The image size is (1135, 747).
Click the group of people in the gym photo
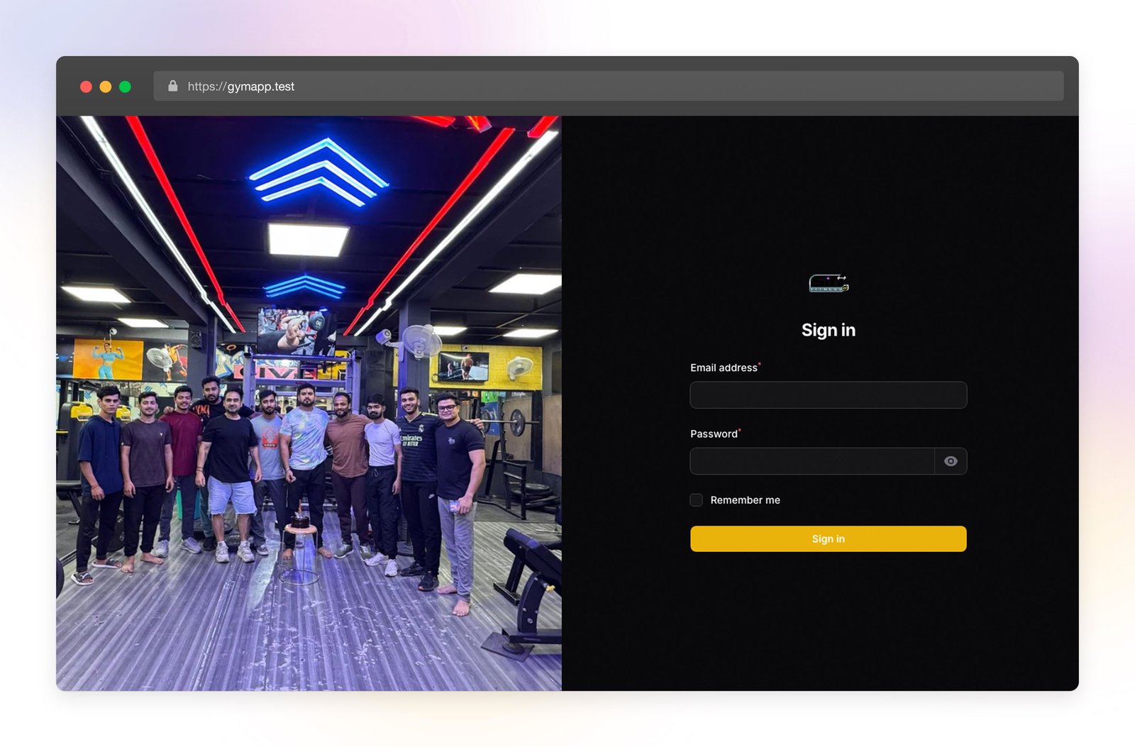(284, 468)
